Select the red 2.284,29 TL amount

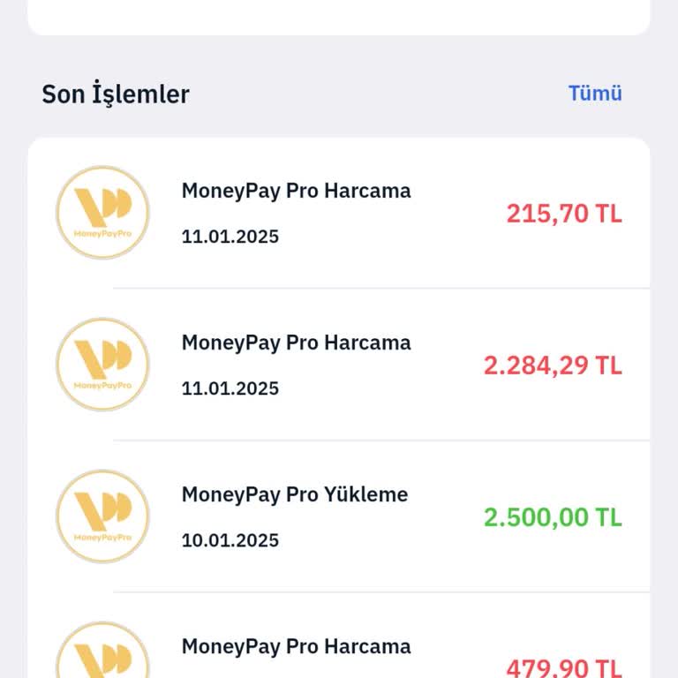point(552,365)
